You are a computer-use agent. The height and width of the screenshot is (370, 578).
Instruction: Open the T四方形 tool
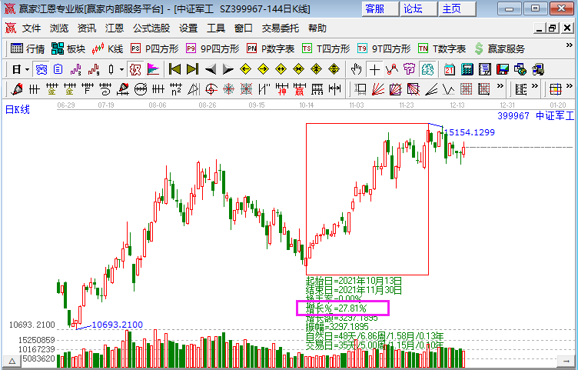pyautogui.click(x=326, y=48)
